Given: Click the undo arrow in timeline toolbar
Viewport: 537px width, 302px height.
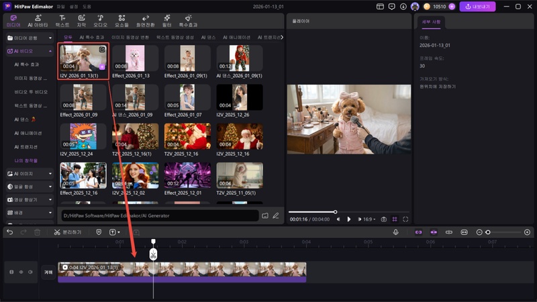Looking at the screenshot, I should click(9, 232).
